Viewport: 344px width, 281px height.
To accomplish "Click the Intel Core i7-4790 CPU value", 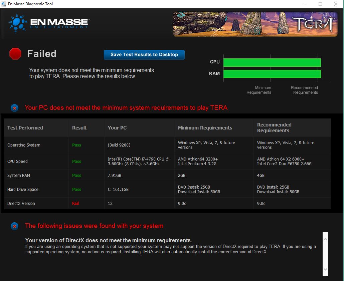I will pos(138,161).
